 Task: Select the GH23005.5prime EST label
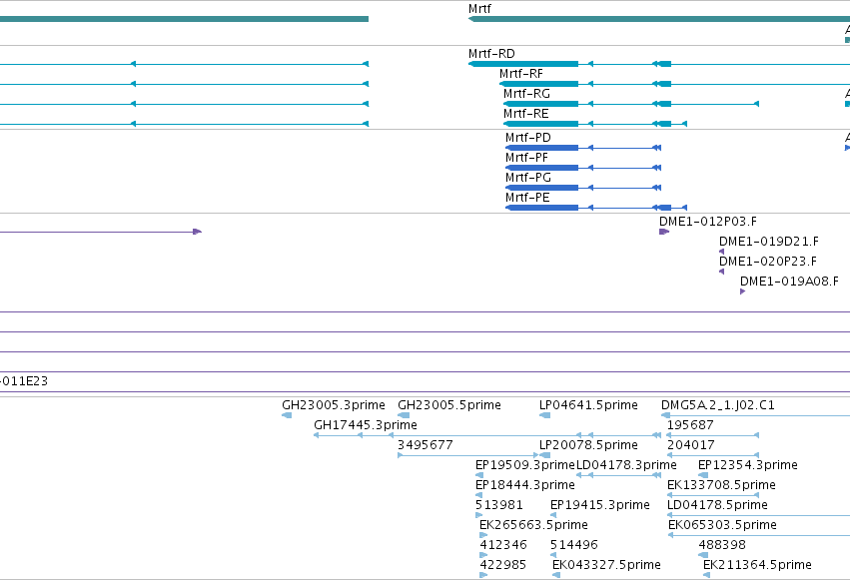[x=449, y=405]
